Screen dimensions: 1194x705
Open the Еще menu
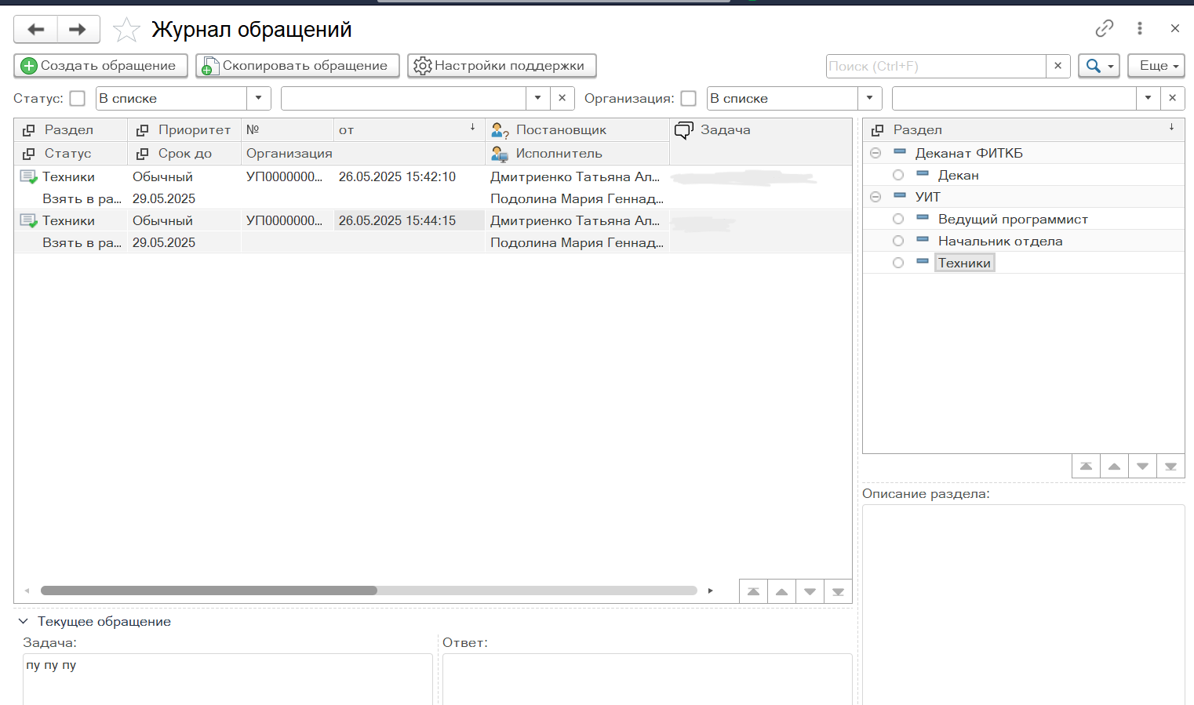1156,66
